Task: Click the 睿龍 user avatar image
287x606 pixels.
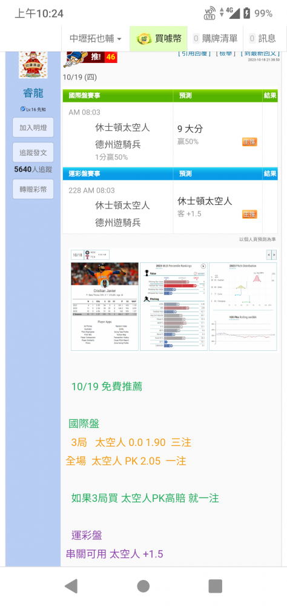Action: point(33,65)
